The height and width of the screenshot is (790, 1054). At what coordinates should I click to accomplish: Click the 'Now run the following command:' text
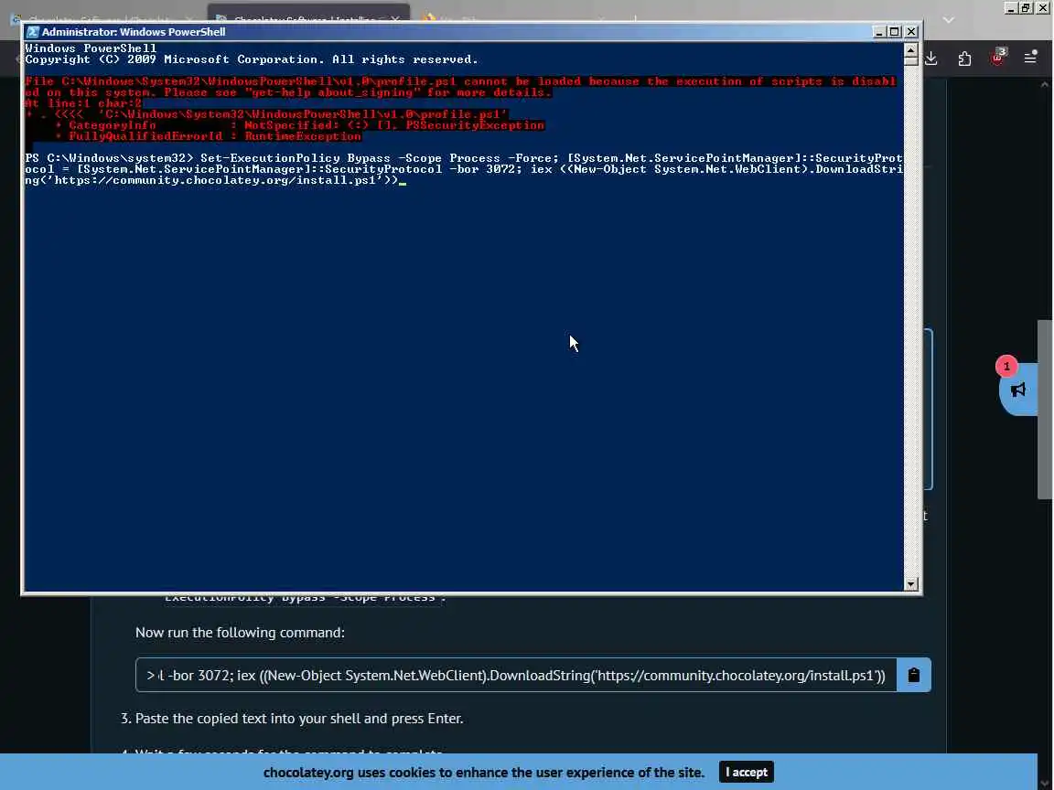[x=240, y=633]
